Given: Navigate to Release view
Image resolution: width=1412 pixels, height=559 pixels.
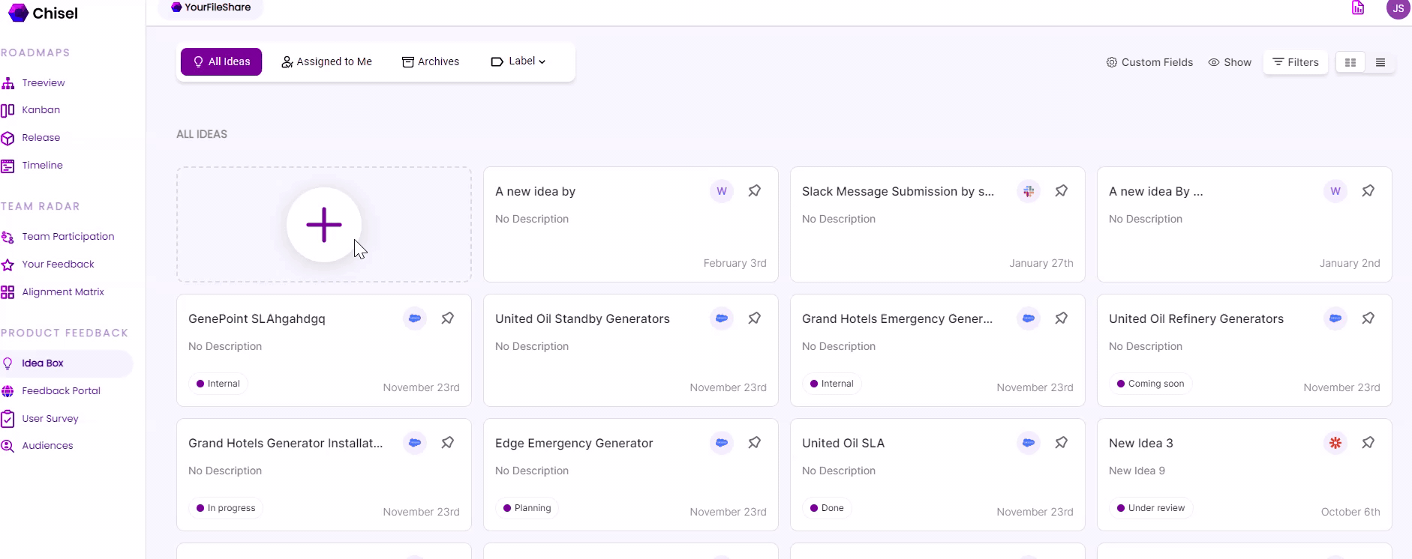Looking at the screenshot, I should point(31,138).
